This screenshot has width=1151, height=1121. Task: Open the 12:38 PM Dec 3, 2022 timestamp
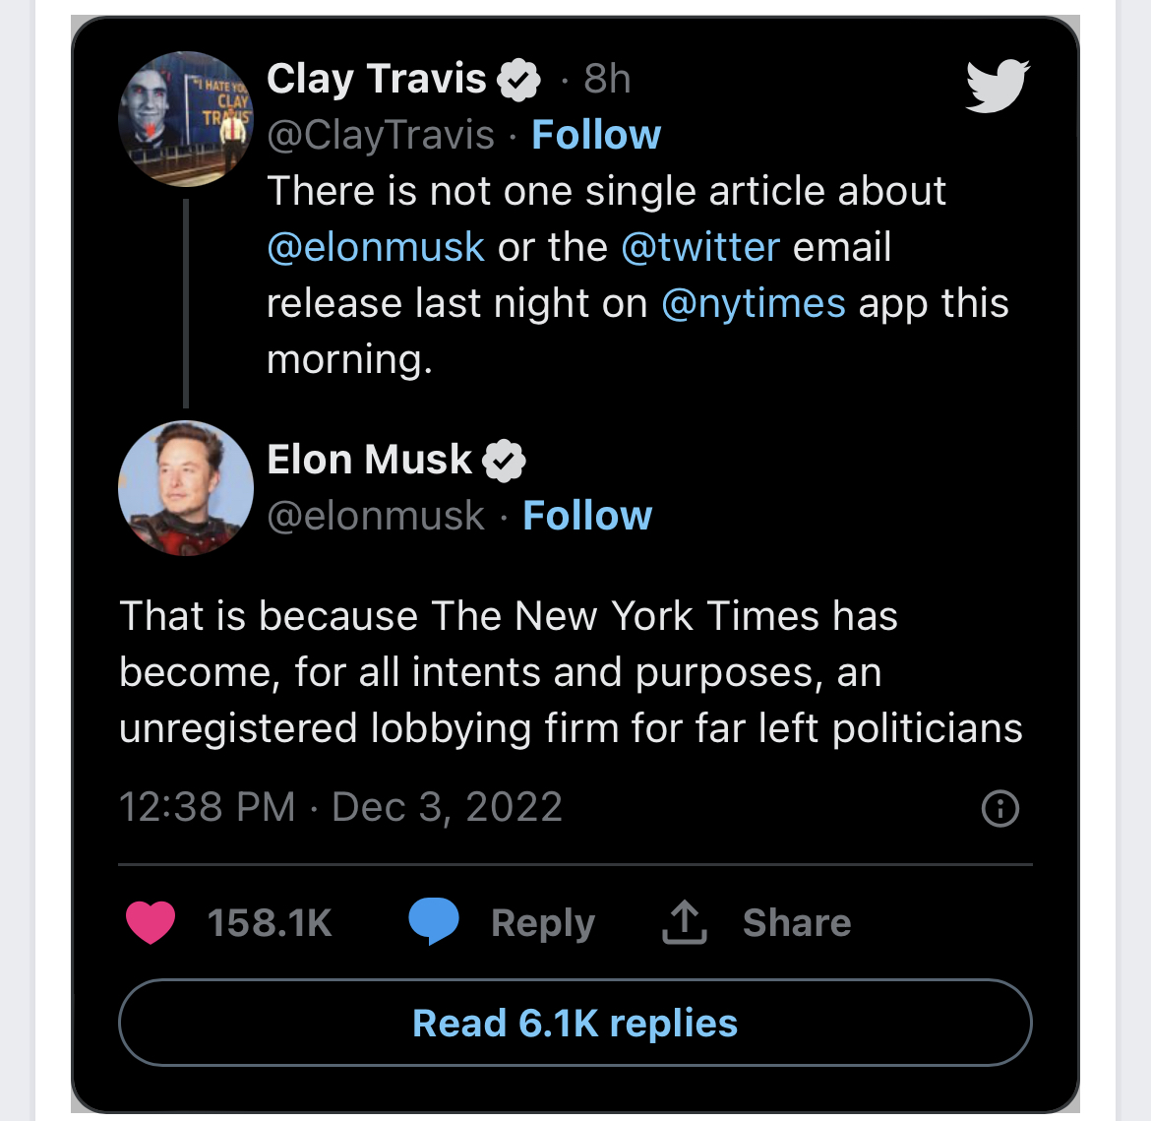coord(340,807)
